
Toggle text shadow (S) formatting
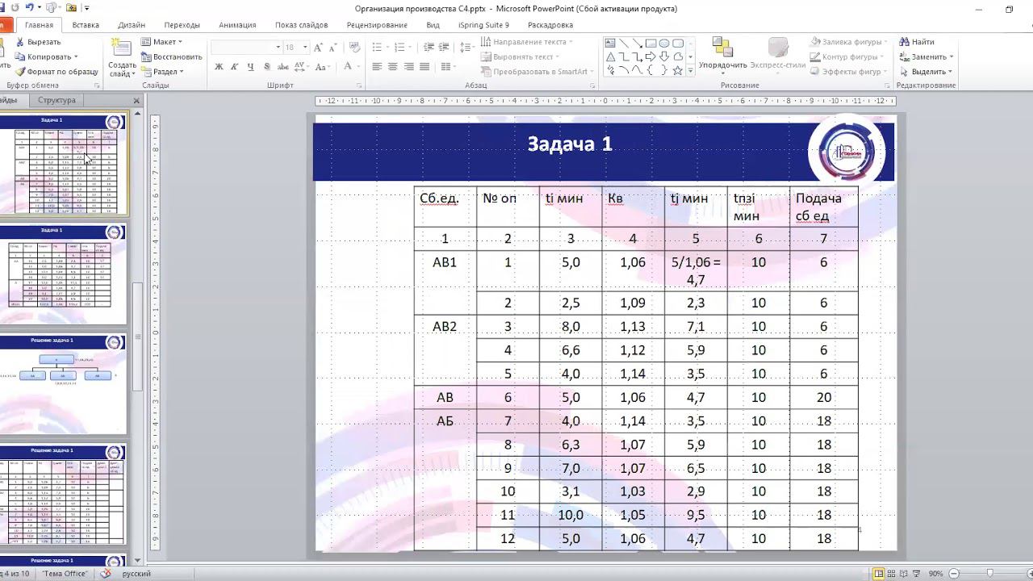point(266,67)
